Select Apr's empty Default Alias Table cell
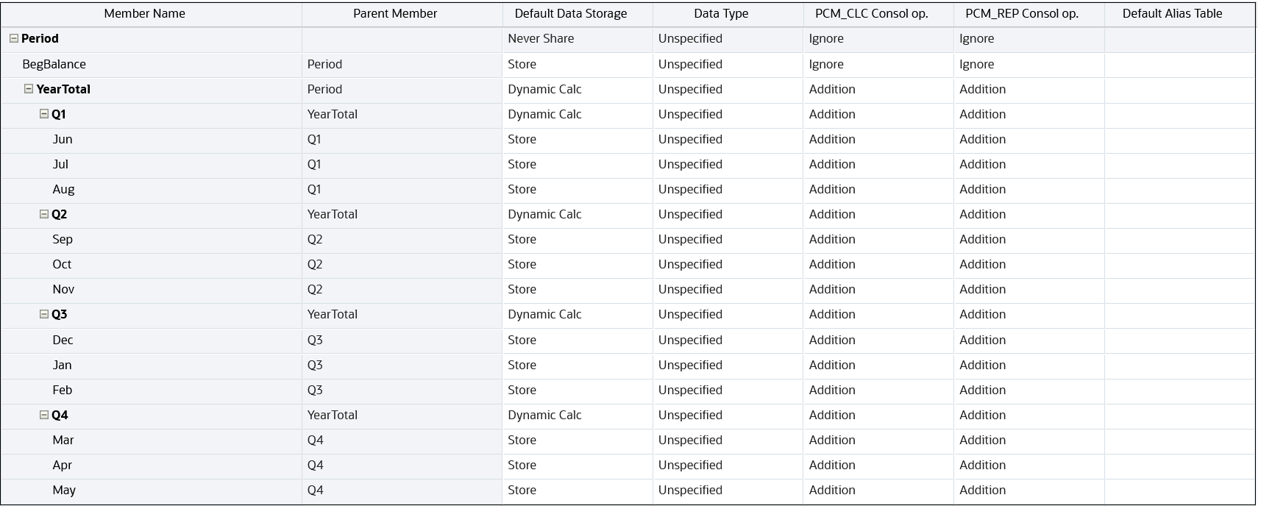 point(1179,465)
